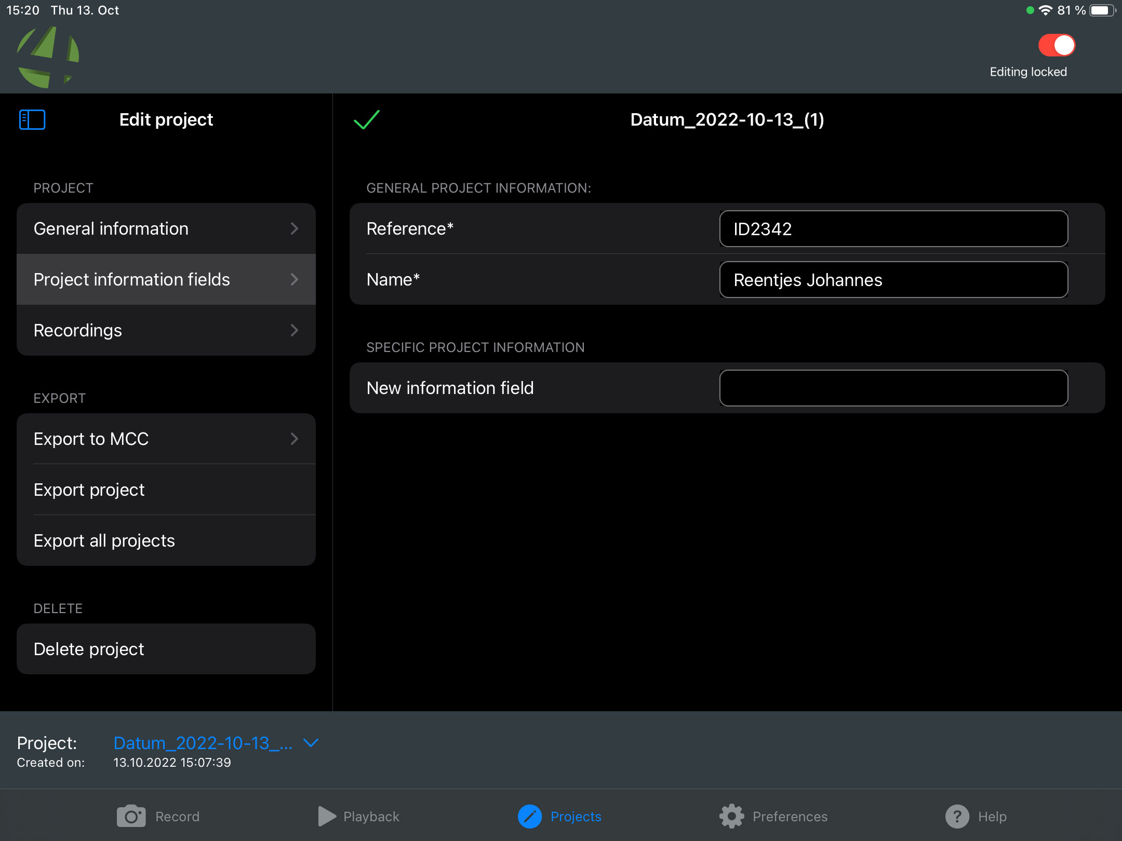Switch to Playback tab label
Screen dimensions: 1122x841
371,817
